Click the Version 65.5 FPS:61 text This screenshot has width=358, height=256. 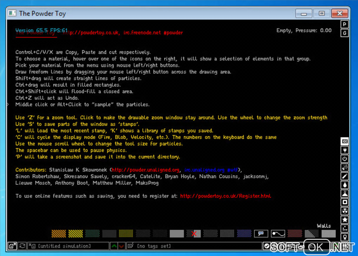pos(41,30)
